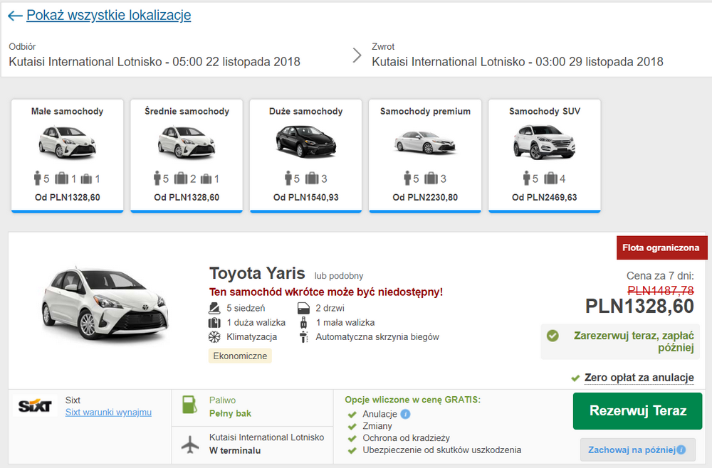
Task: Click info icon on Zachowaj na później
Action: tap(681, 450)
